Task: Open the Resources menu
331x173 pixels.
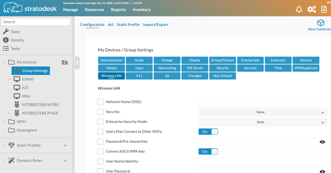Action: point(94,10)
